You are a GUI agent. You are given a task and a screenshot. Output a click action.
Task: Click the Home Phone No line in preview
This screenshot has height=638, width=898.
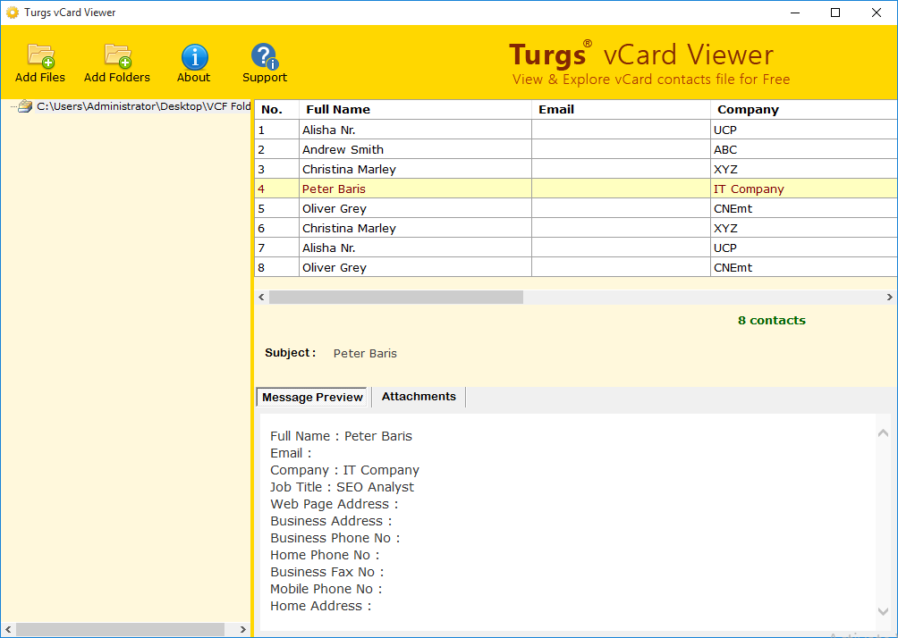[325, 555]
